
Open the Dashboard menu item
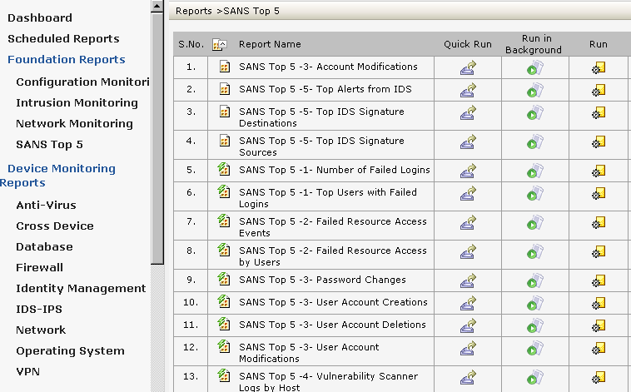(40, 17)
